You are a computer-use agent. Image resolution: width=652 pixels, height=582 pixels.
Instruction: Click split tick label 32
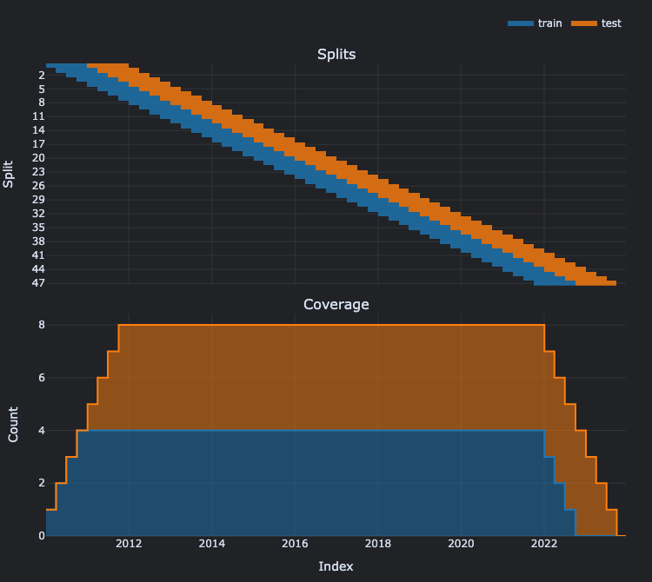click(x=38, y=214)
